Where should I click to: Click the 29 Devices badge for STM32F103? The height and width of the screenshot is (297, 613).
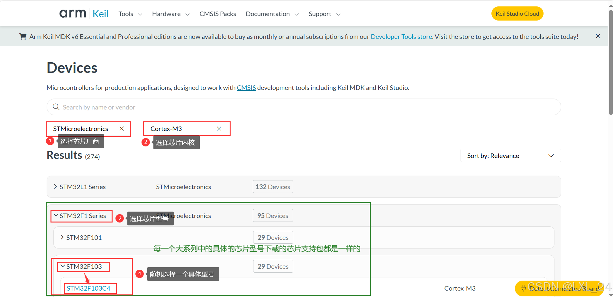pyautogui.click(x=273, y=266)
